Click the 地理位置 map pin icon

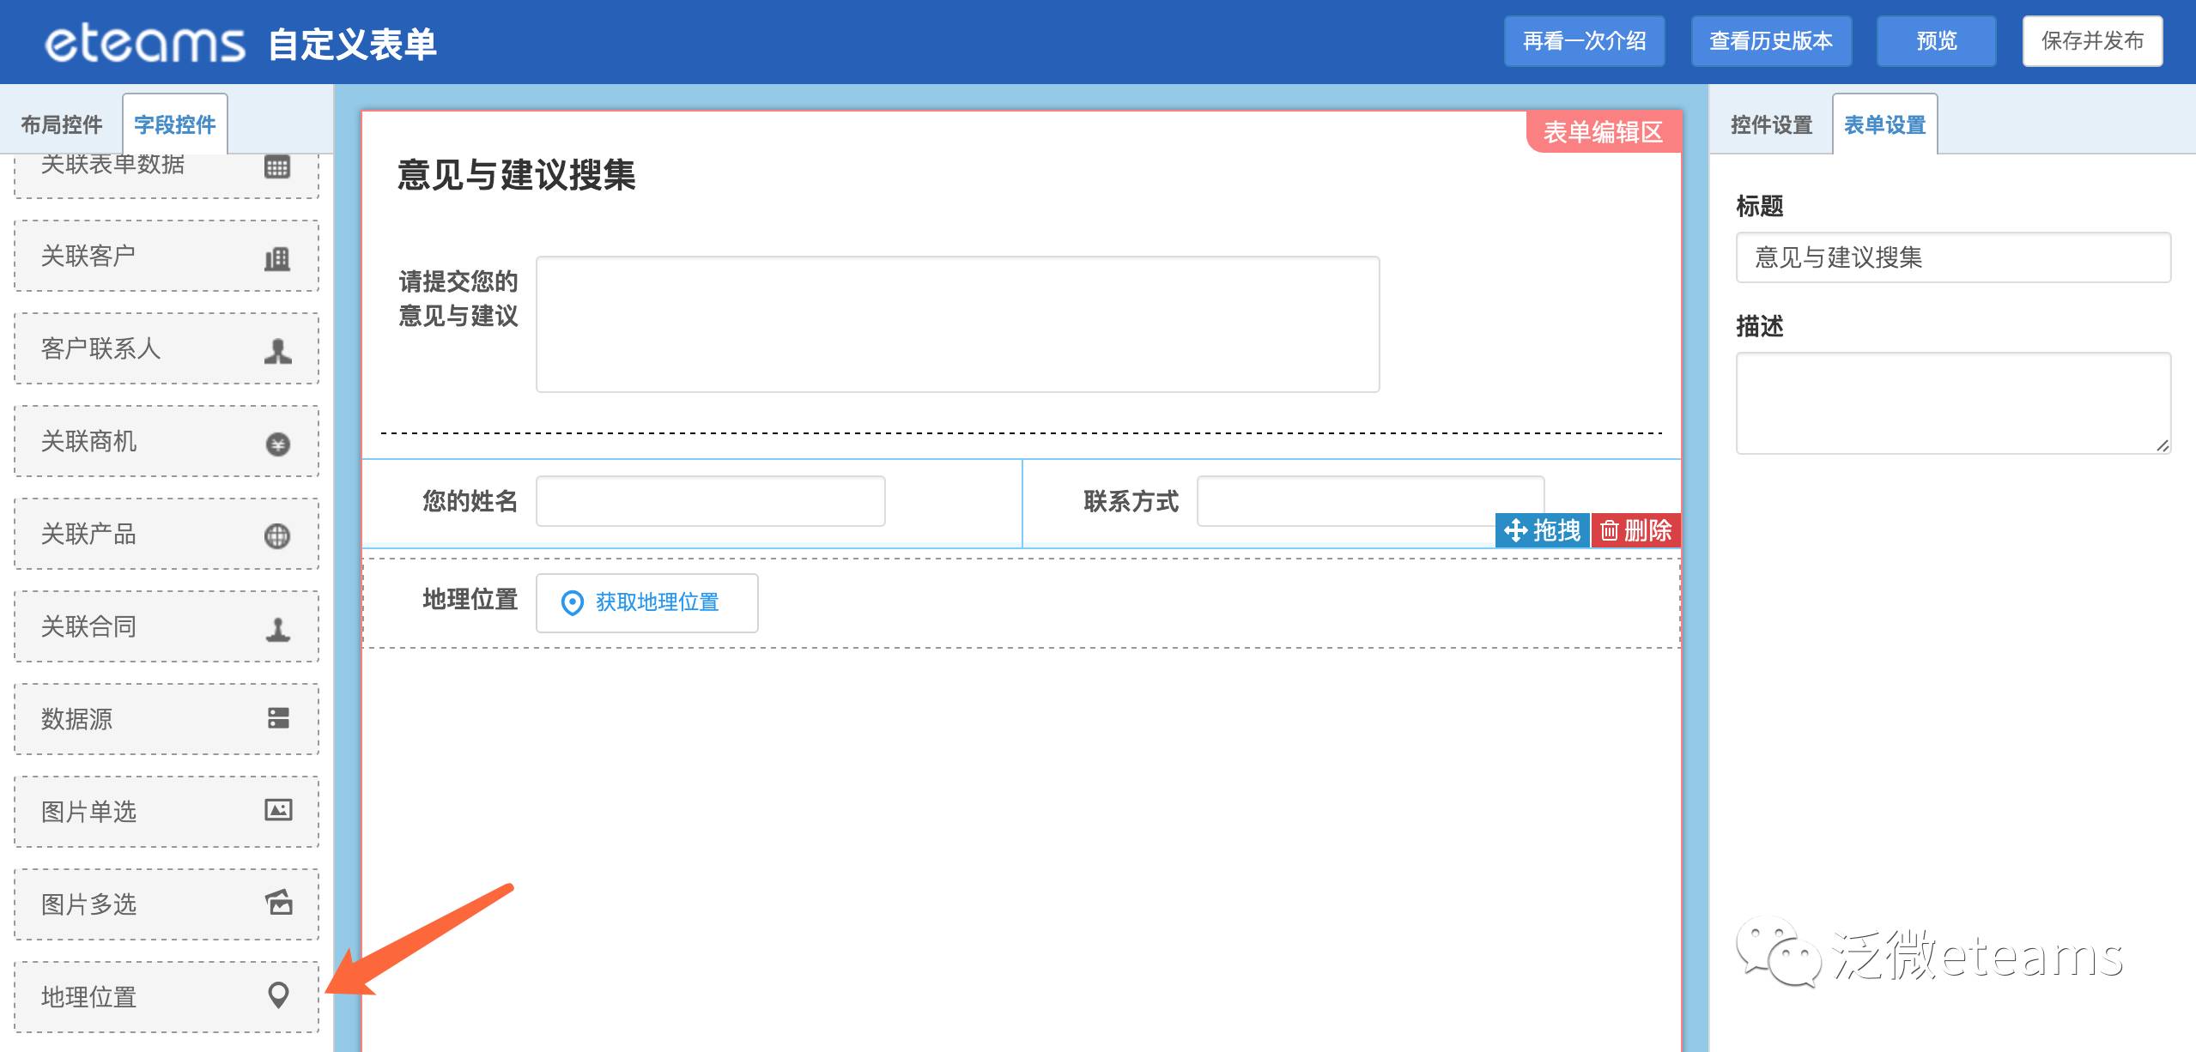[277, 995]
